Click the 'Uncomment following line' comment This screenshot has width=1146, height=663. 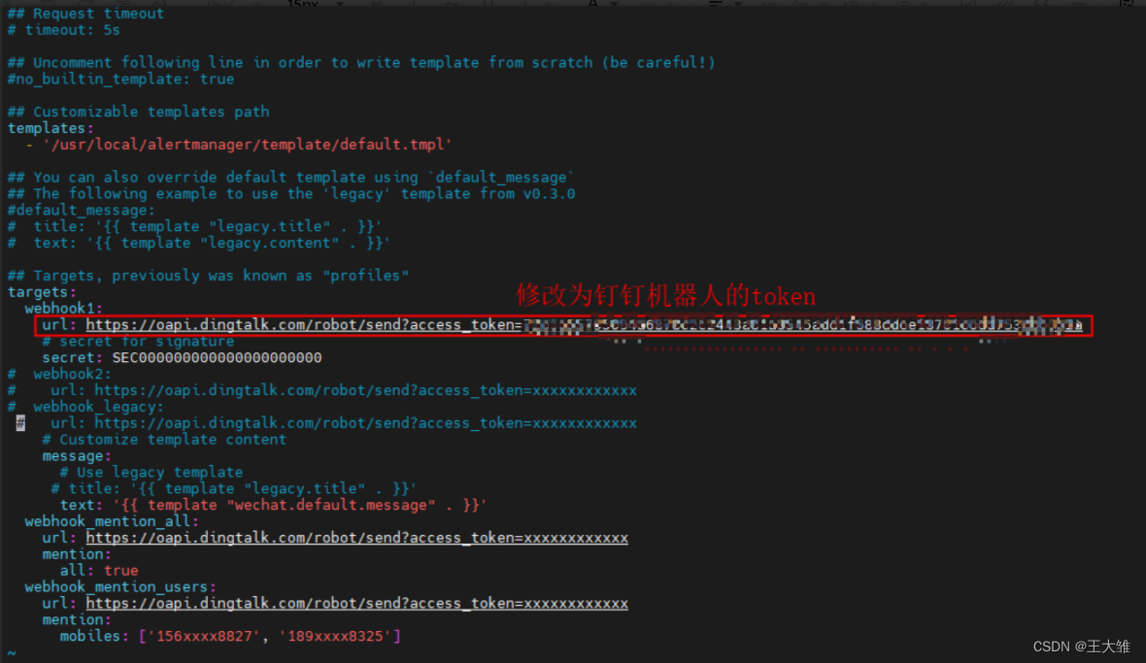pos(361,63)
